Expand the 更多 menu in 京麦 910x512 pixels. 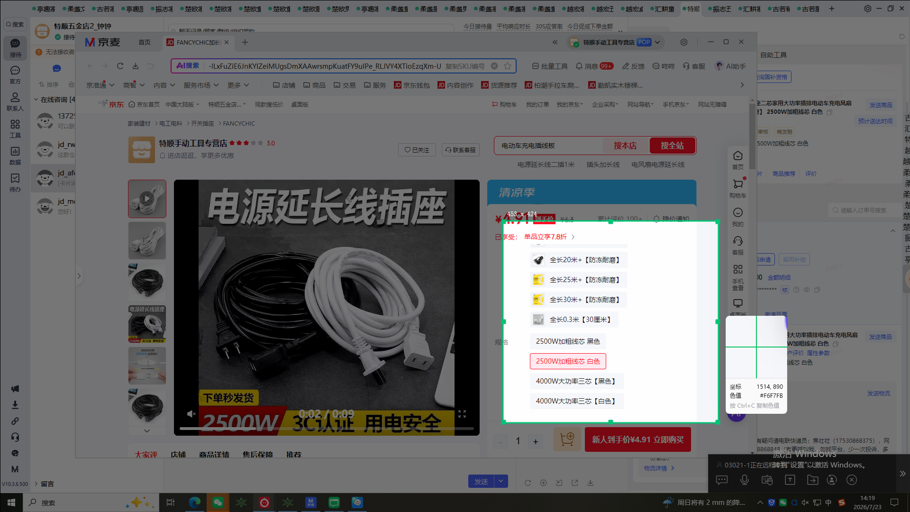(238, 85)
